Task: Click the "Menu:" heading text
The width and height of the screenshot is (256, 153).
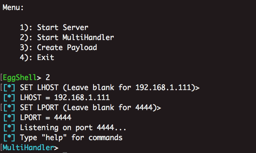Action: 13,8
